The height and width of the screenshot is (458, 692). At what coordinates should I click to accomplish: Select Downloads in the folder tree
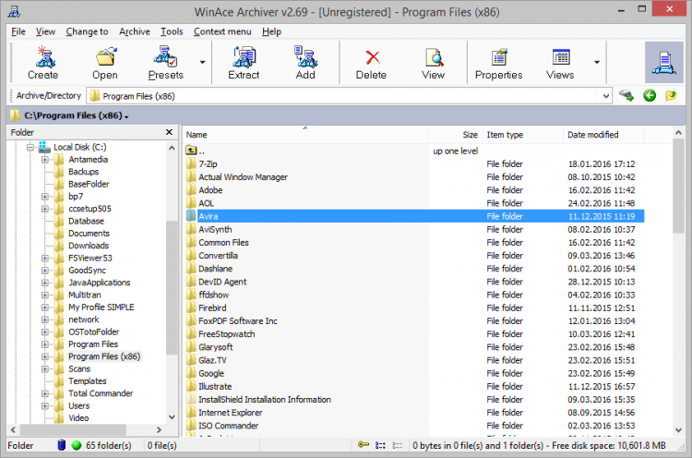click(x=89, y=246)
